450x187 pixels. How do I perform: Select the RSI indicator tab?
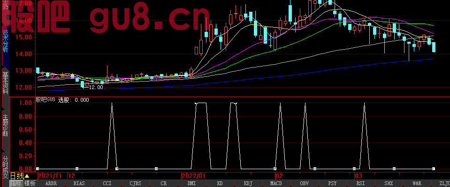(361, 184)
